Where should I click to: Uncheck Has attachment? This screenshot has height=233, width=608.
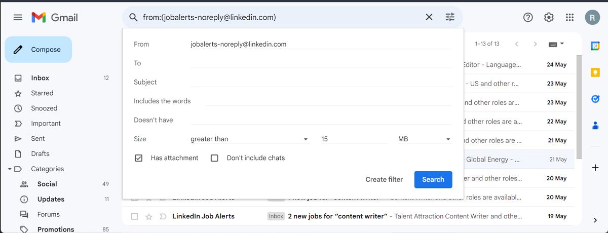tap(138, 158)
